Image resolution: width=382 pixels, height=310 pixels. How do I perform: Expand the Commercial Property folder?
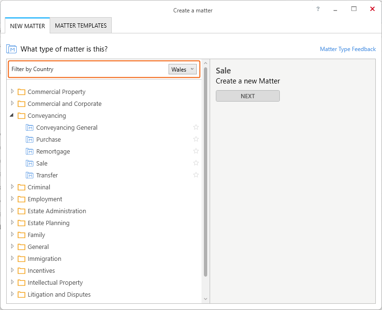click(12, 92)
